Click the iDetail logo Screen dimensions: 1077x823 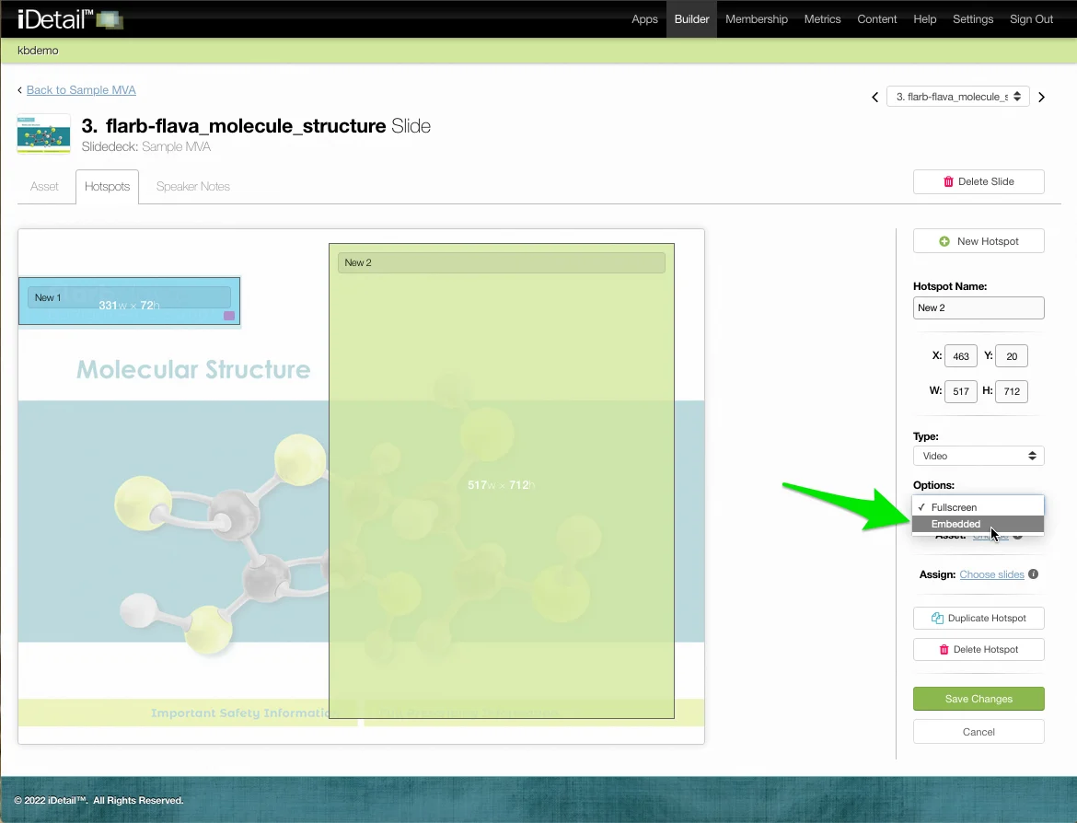point(69,17)
